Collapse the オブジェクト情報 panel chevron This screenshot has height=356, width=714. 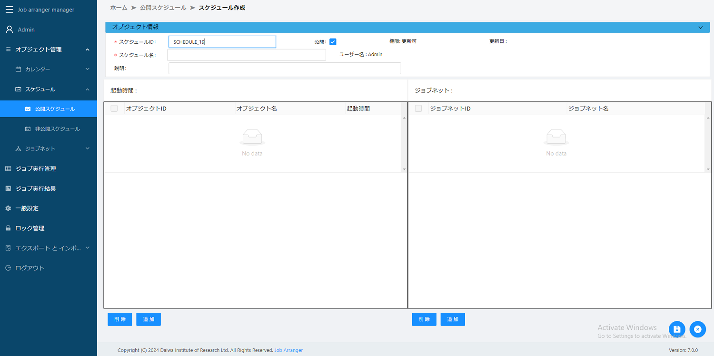(700, 28)
